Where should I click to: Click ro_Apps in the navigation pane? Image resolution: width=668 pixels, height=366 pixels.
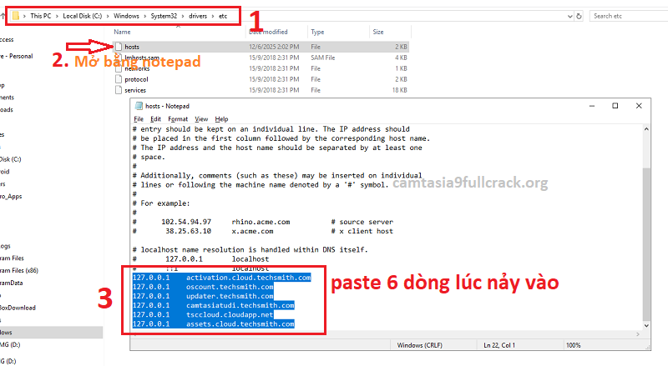click(11, 196)
